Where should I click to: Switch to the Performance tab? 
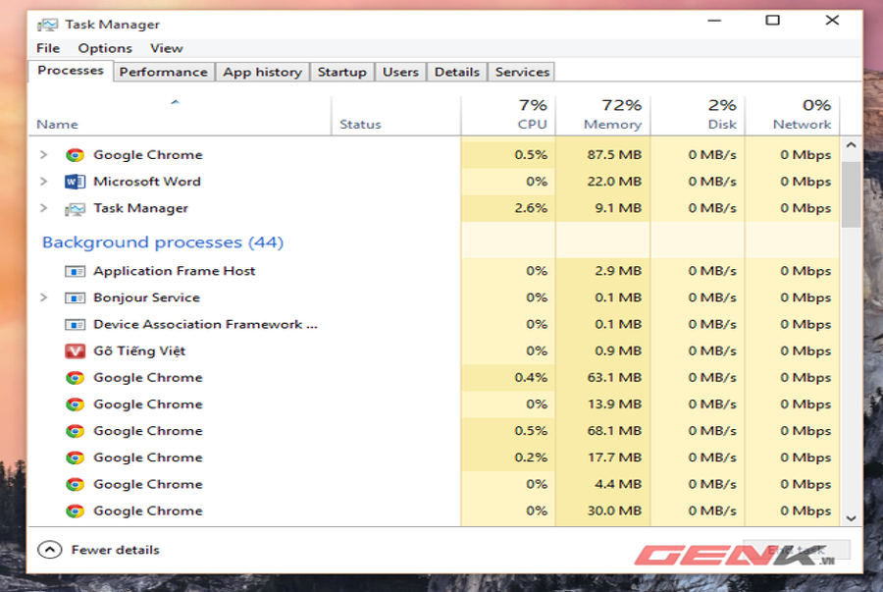pyautogui.click(x=163, y=72)
